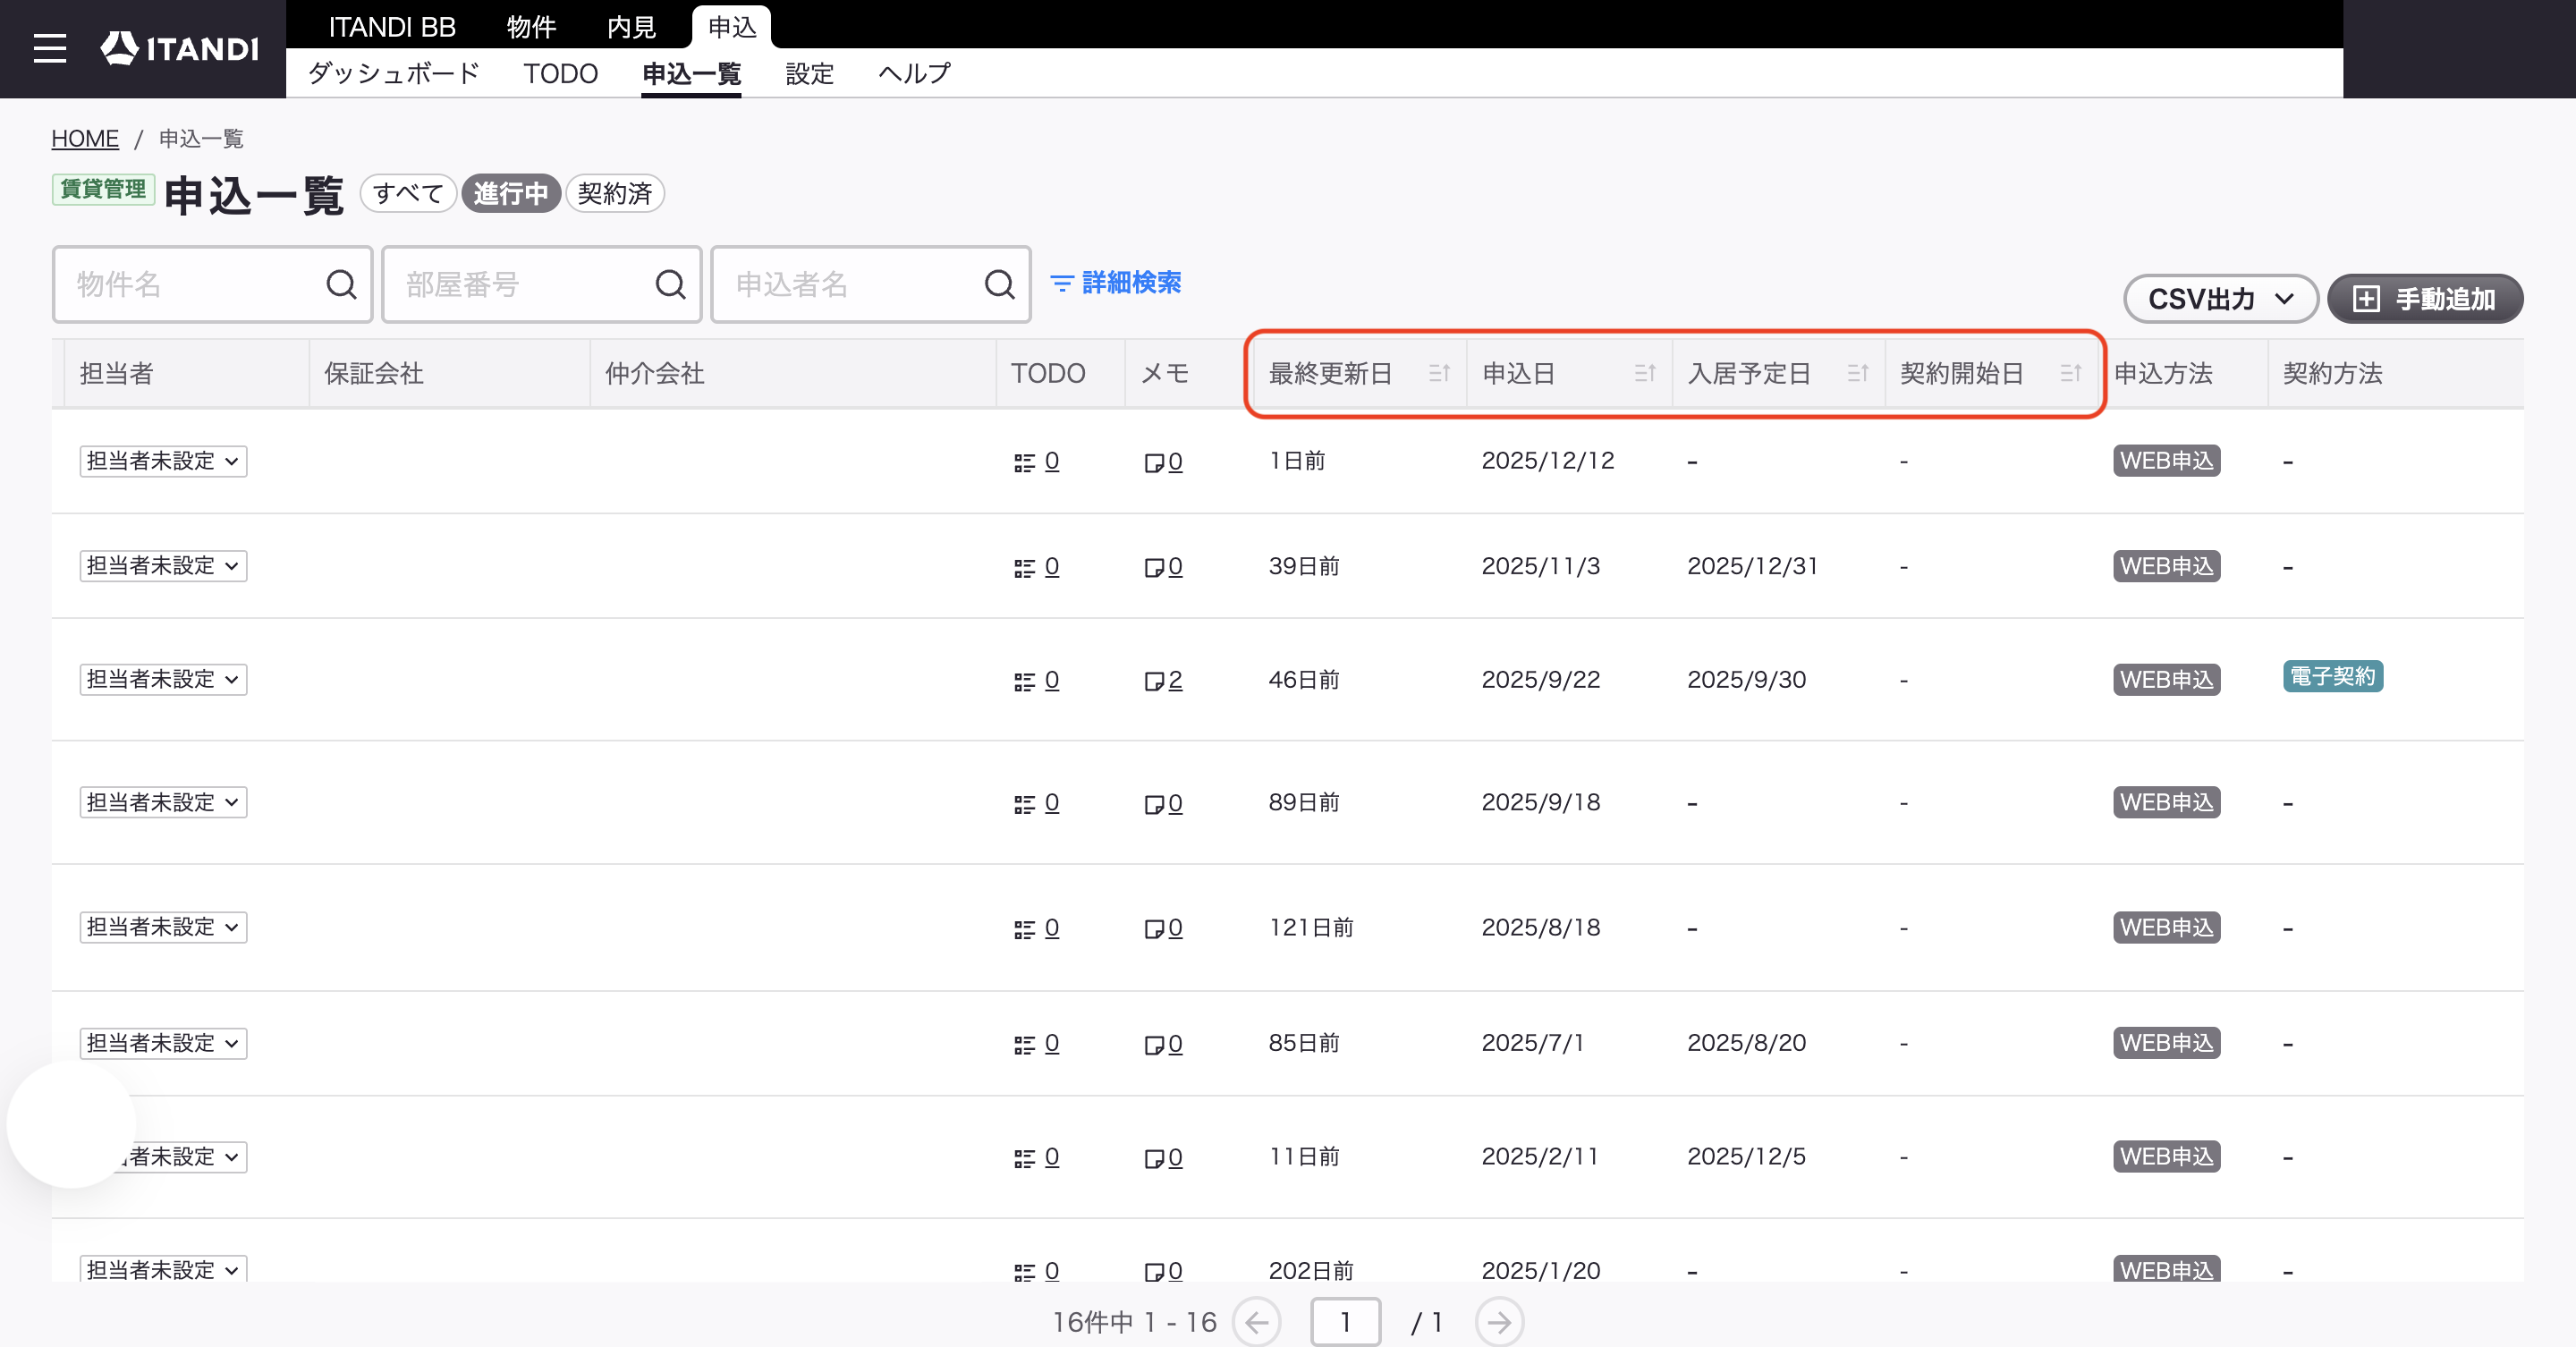Screen dimensions: 2576x1347
Task: Open 担当者未設定 dropdown in first row
Action: (163, 461)
